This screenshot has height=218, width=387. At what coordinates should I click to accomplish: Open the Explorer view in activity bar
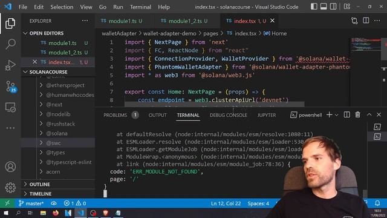pos(10,23)
